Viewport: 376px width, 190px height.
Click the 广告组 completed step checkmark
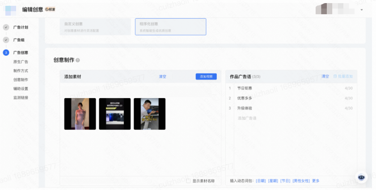pyautogui.click(x=6, y=40)
